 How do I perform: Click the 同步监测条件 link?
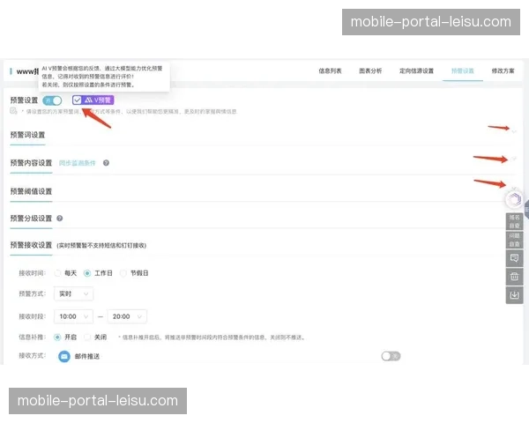click(x=78, y=163)
